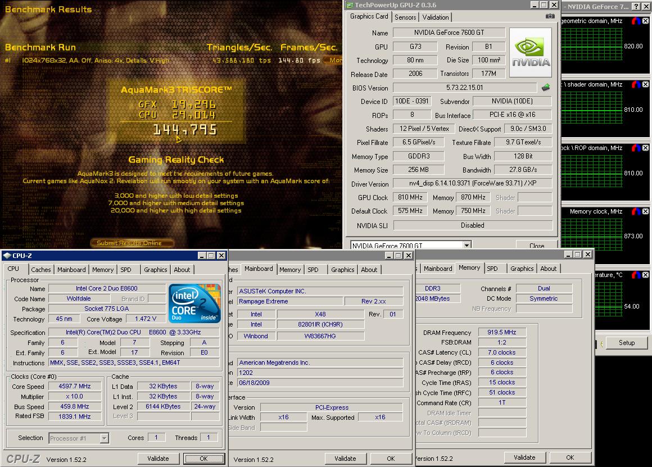Image resolution: width=652 pixels, height=467 pixels.
Task: Click the BIOS Version field in GPU-Z
Action: pos(465,88)
